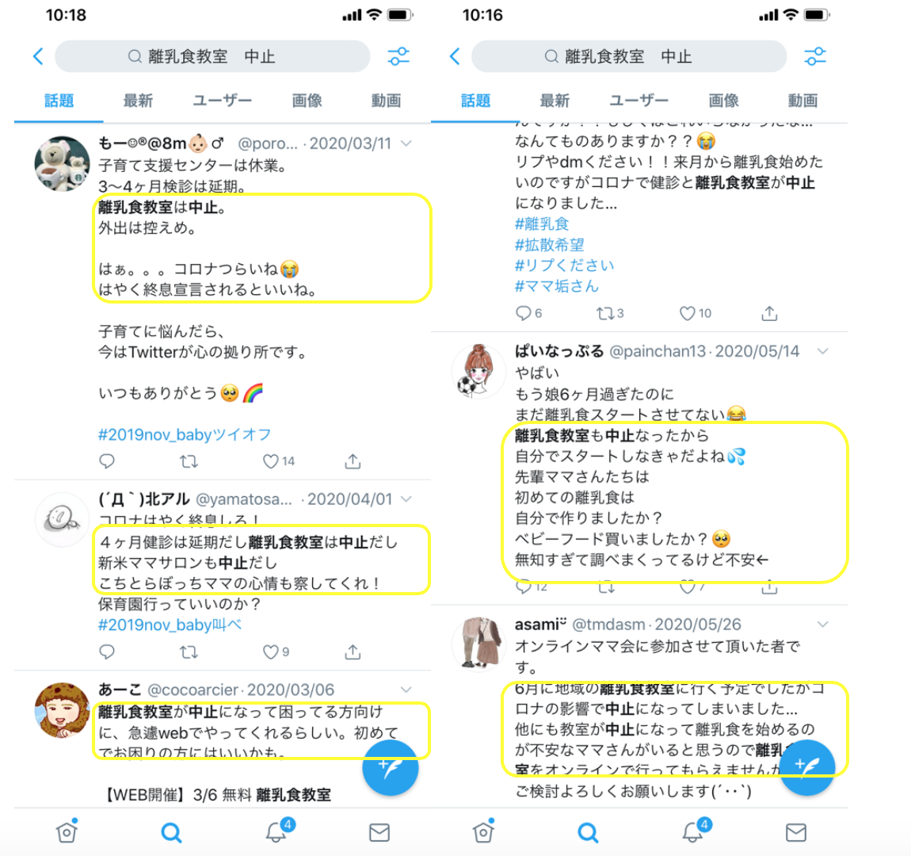The height and width of the screenshot is (856, 911).
Task: Open chevron menu on ぱいなっぷる tweet
Action: point(823,351)
